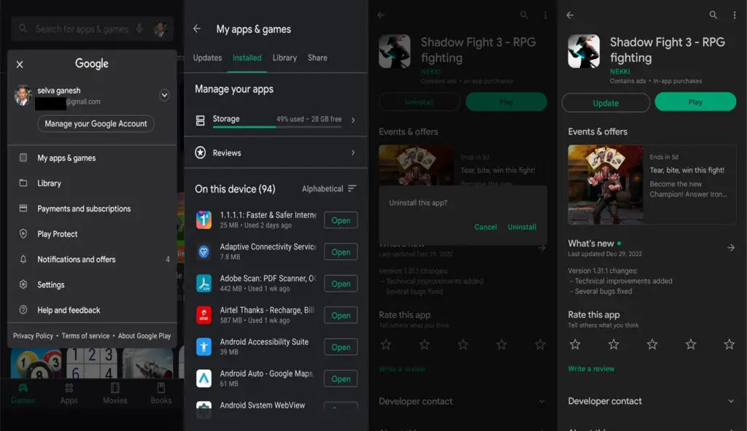Click the Payments card icon
Screen dimensions: 747x431
click(x=23, y=208)
